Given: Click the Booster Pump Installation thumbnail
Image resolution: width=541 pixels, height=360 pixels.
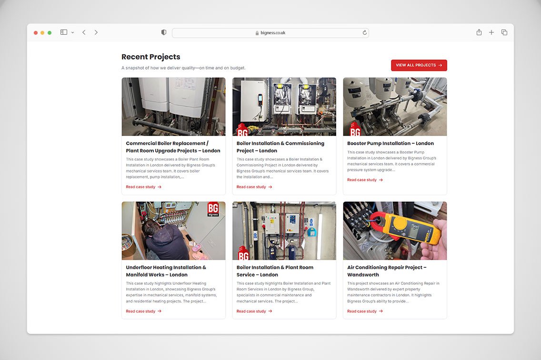Looking at the screenshot, I should tap(395, 107).
